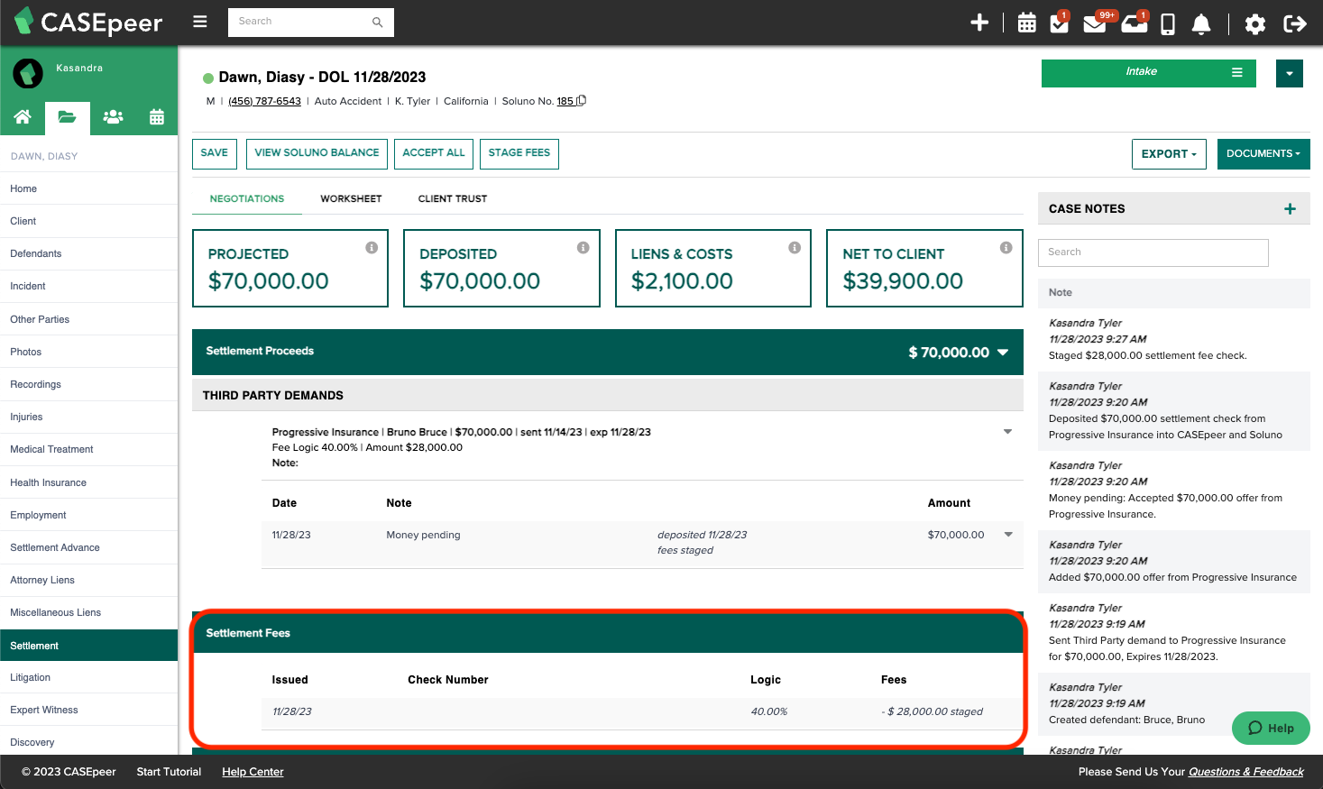
Task: Click the phone number (456) 787-6543 link
Action: tap(264, 101)
